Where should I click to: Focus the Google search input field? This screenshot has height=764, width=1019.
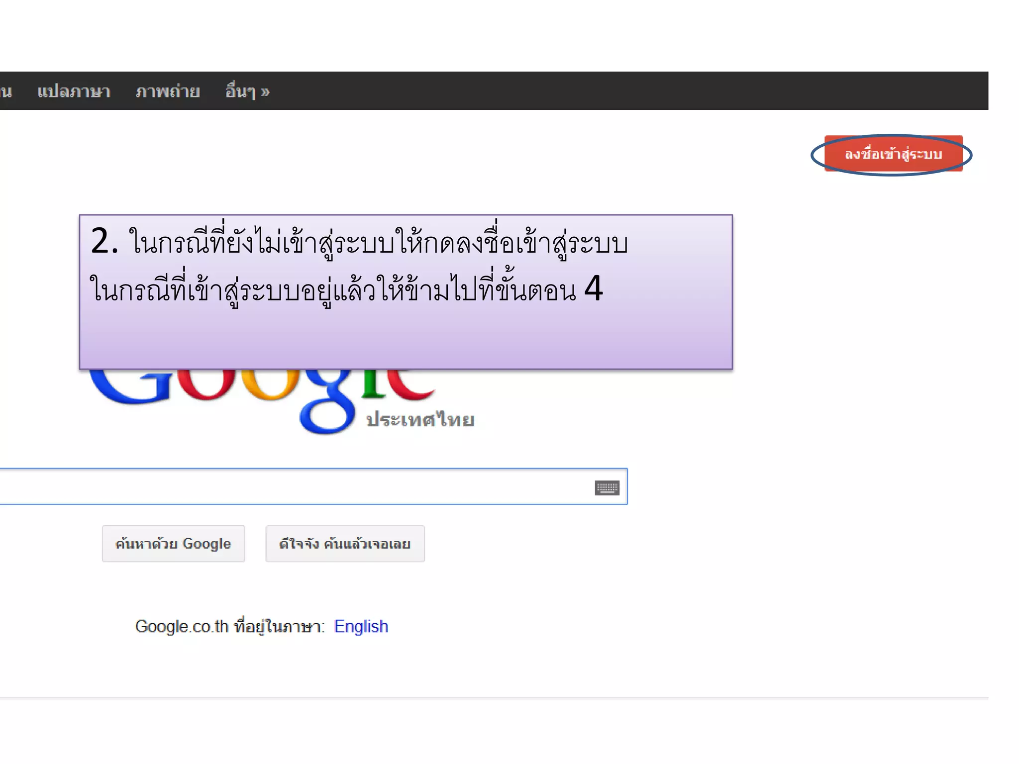[313, 486]
